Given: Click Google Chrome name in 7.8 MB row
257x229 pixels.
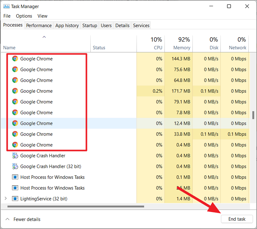Looking at the screenshot, I should pos(37,113).
